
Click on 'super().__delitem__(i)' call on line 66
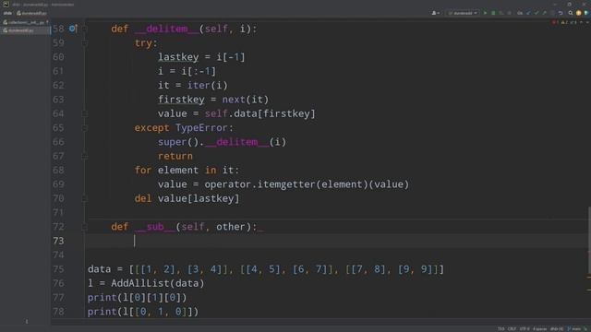222,142
